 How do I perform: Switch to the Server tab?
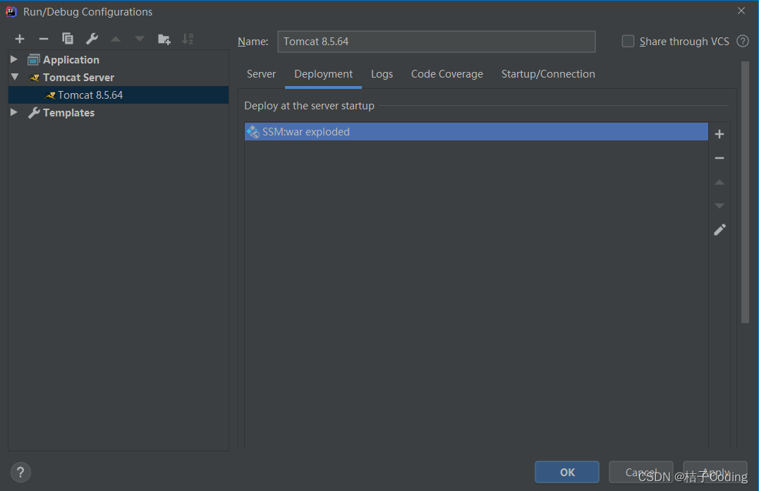tap(261, 74)
